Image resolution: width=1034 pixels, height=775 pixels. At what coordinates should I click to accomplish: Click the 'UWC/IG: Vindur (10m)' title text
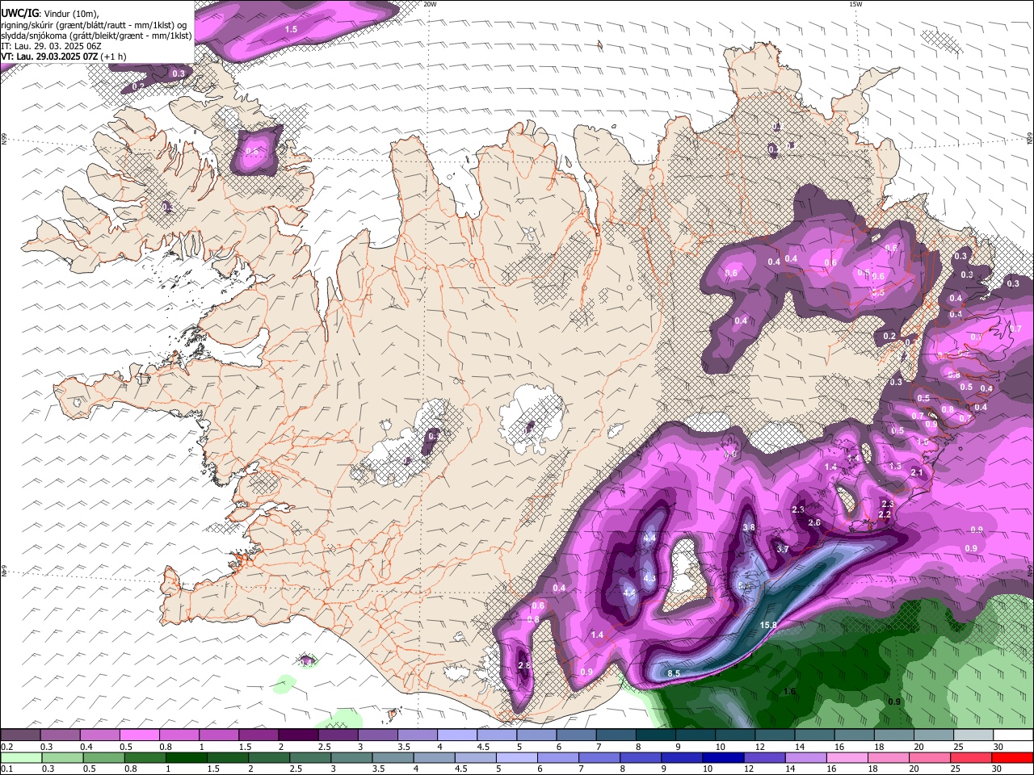tap(50, 14)
